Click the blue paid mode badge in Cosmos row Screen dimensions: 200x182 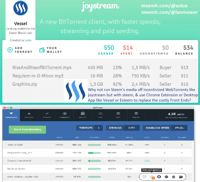click(147, 161)
